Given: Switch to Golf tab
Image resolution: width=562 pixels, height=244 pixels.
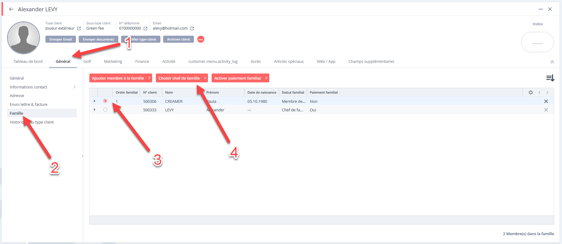Looking at the screenshot, I should [87, 61].
